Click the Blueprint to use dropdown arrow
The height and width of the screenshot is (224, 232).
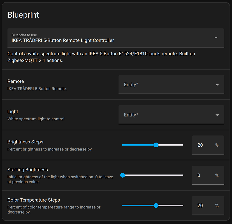(x=216, y=38)
